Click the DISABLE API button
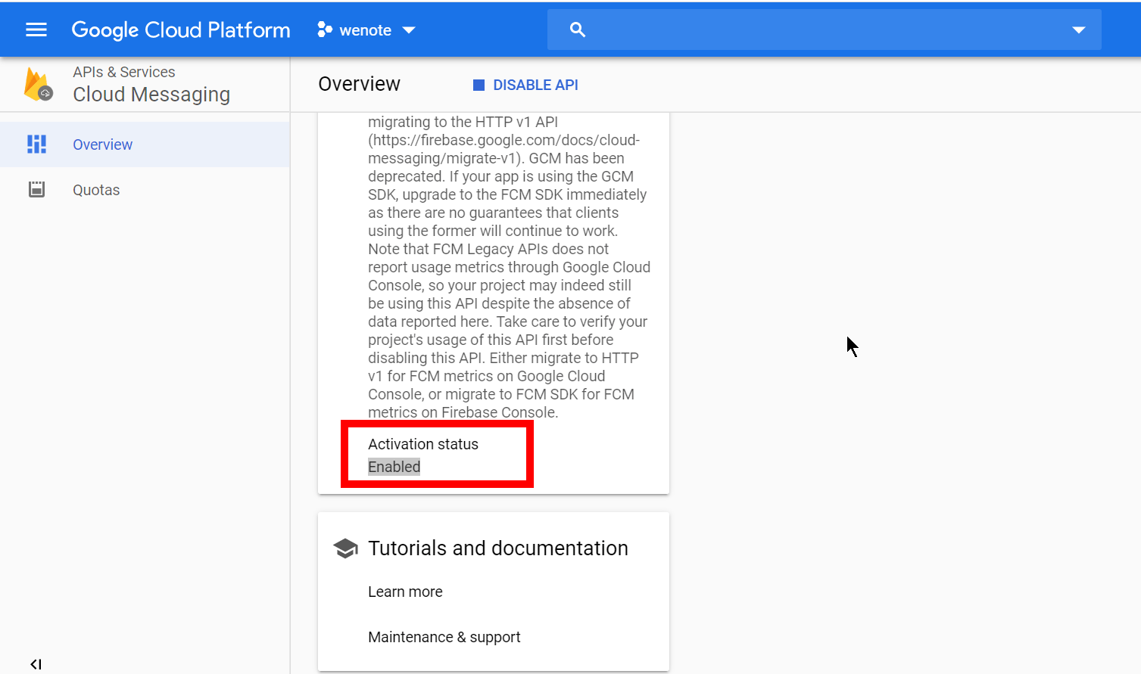The height and width of the screenshot is (674, 1141). [x=535, y=85]
